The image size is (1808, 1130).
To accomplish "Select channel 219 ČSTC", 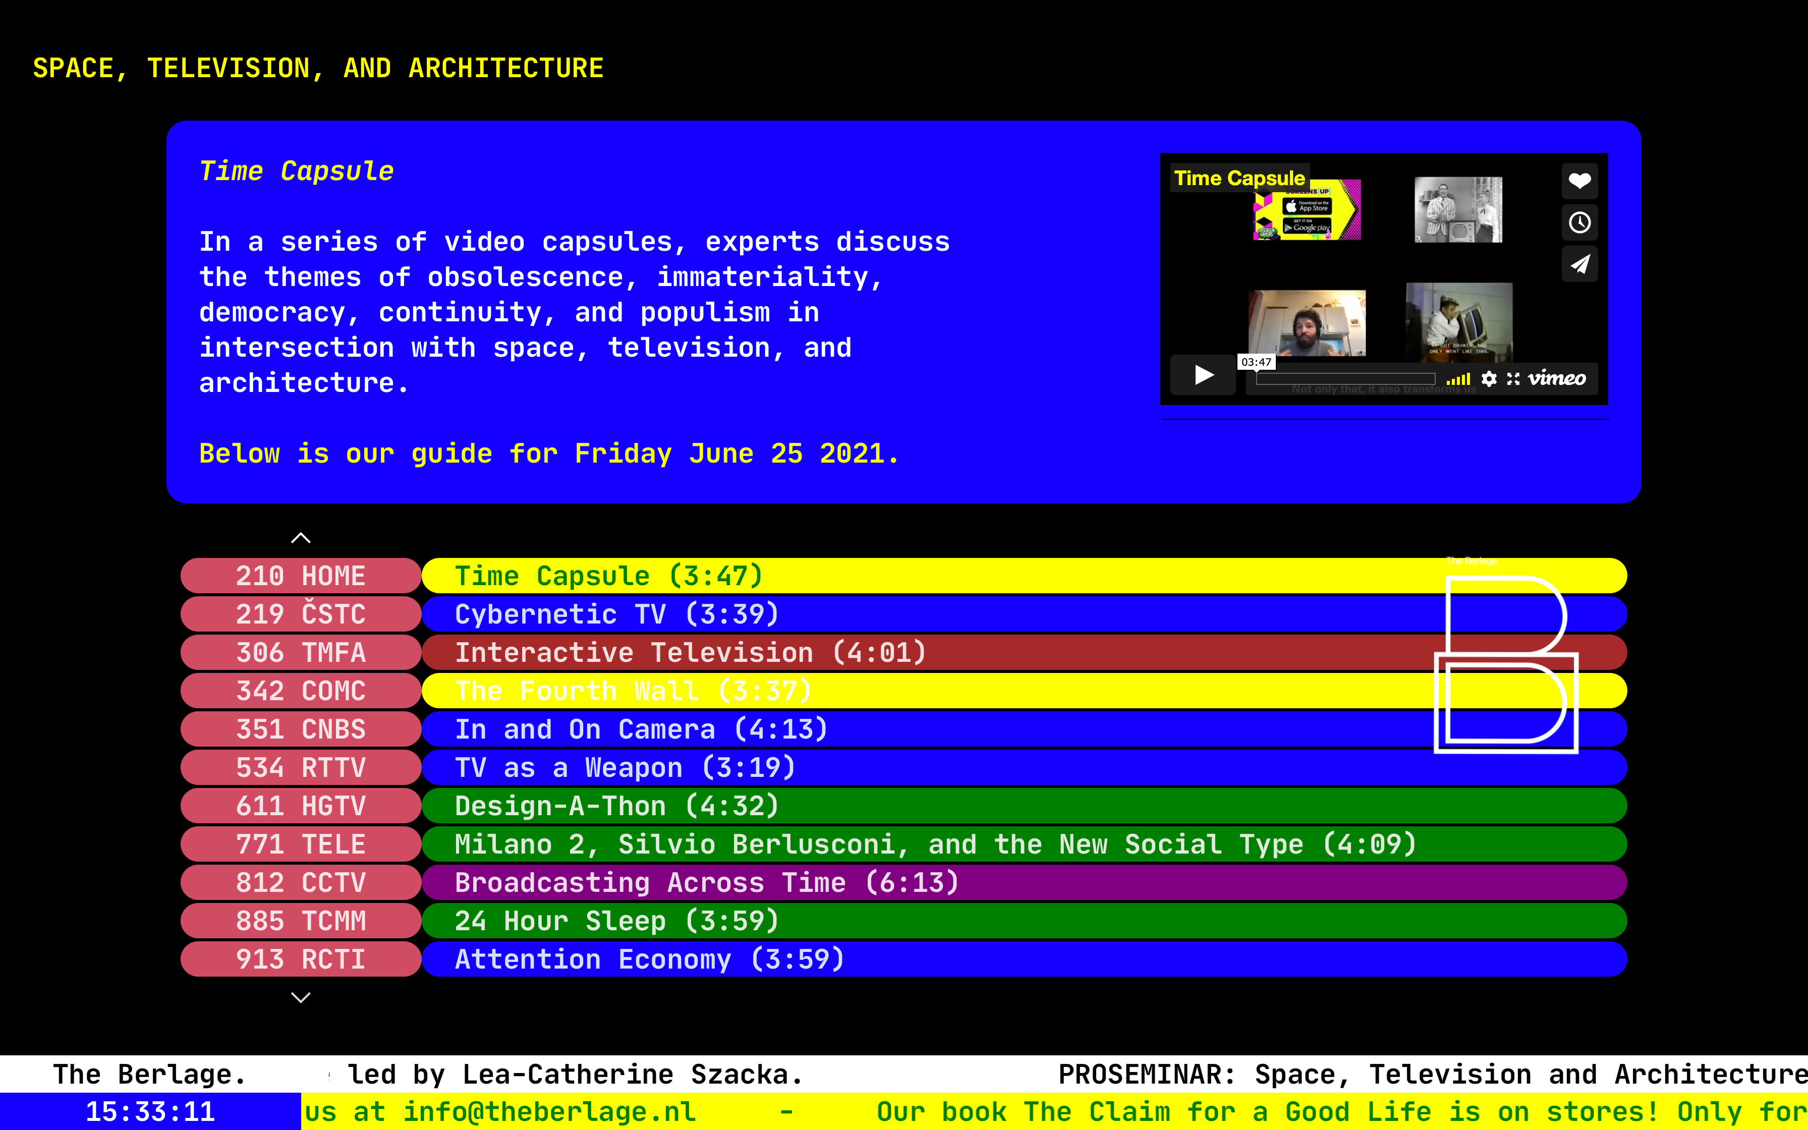I will pyautogui.click(x=301, y=614).
